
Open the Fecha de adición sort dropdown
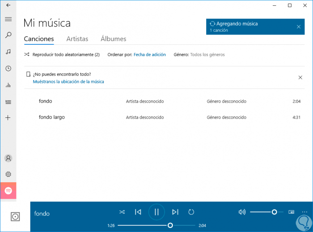point(150,55)
